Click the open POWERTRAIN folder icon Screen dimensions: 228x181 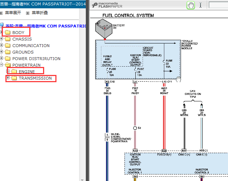pyautogui.click(x=8, y=65)
